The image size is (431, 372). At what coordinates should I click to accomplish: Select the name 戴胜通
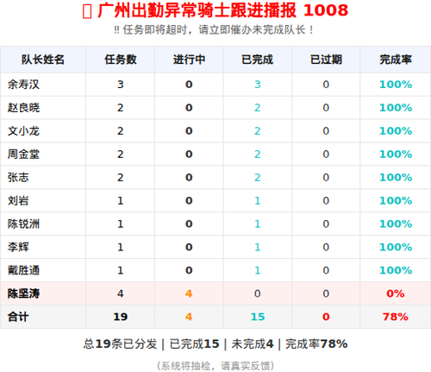pos(23,270)
